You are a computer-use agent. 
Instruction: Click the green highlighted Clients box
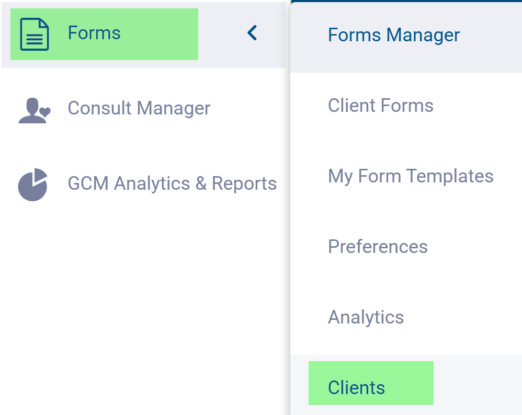click(408, 383)
